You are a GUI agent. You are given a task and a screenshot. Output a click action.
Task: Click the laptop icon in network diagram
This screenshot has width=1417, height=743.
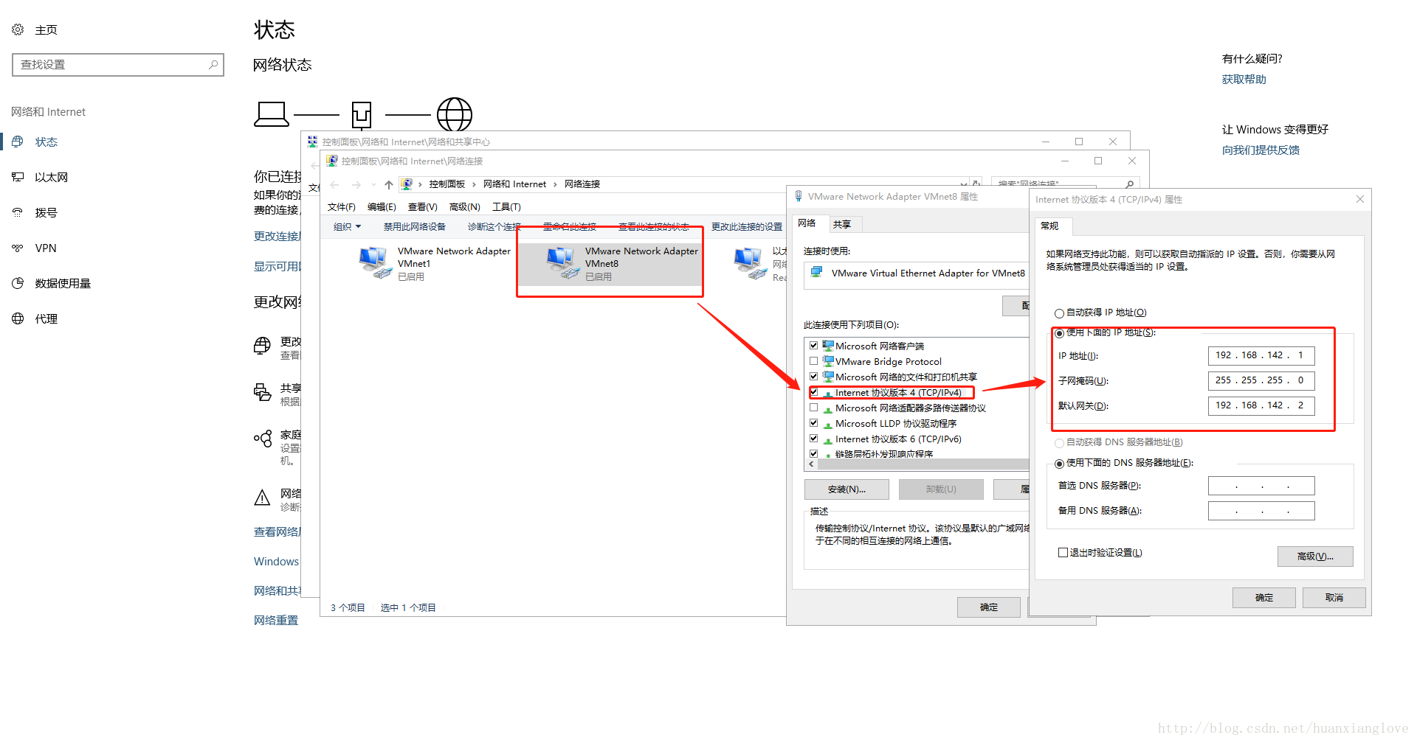click(x=272, y=114)
